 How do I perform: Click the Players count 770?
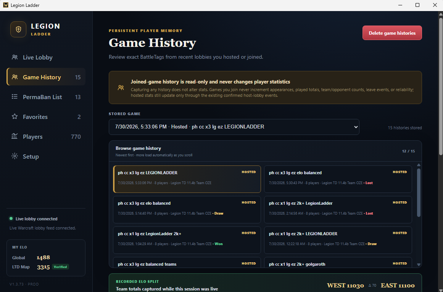tap(76, 136)
